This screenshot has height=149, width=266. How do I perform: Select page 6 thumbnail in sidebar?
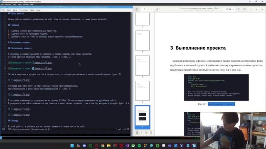point(142,91)
